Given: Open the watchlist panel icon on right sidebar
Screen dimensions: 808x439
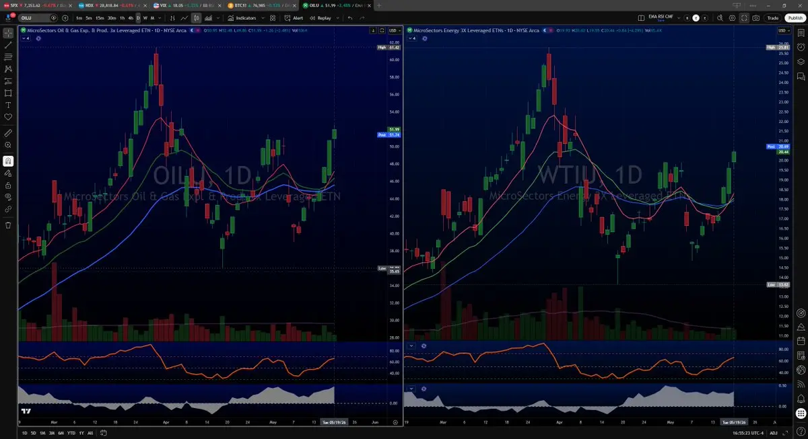Looking at the screenshot, I should click(801, 32).
